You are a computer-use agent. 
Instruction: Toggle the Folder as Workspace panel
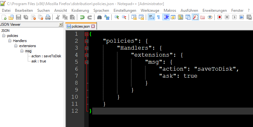[x=203, y=17]
